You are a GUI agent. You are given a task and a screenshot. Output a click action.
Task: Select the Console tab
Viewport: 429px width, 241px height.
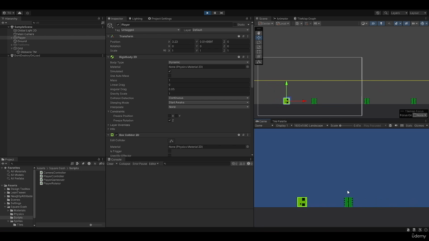(x=115, y=159)
